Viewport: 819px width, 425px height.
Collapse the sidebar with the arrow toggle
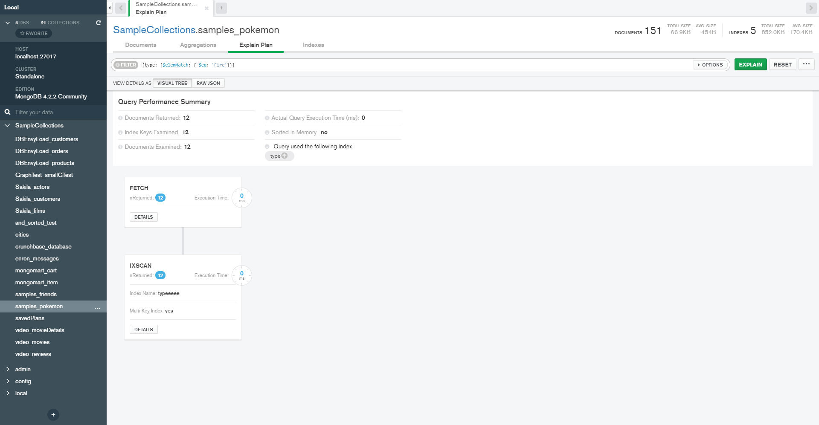click(110, 8)
